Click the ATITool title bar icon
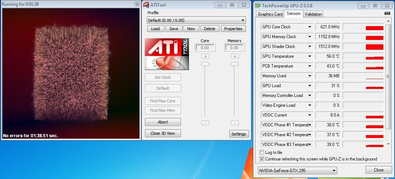Screen dimensions: 395x179 pos(146,5)
